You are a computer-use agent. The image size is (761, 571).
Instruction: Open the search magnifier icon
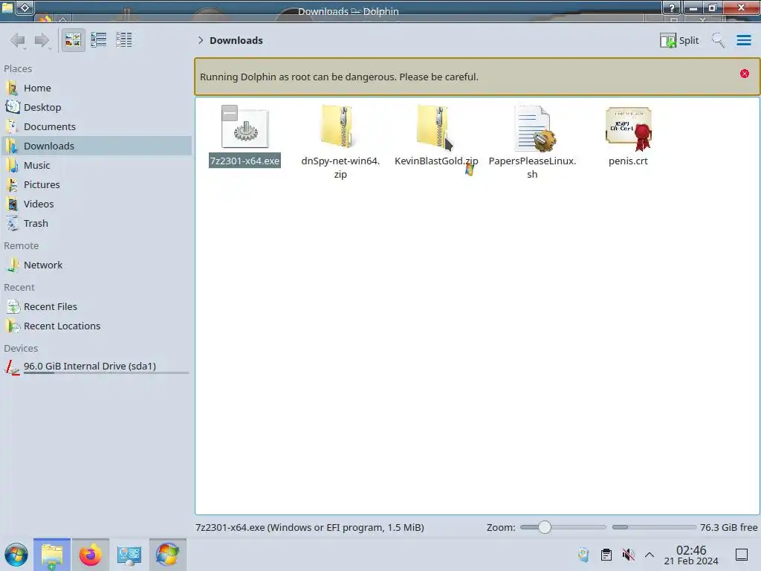click(718, 40)
